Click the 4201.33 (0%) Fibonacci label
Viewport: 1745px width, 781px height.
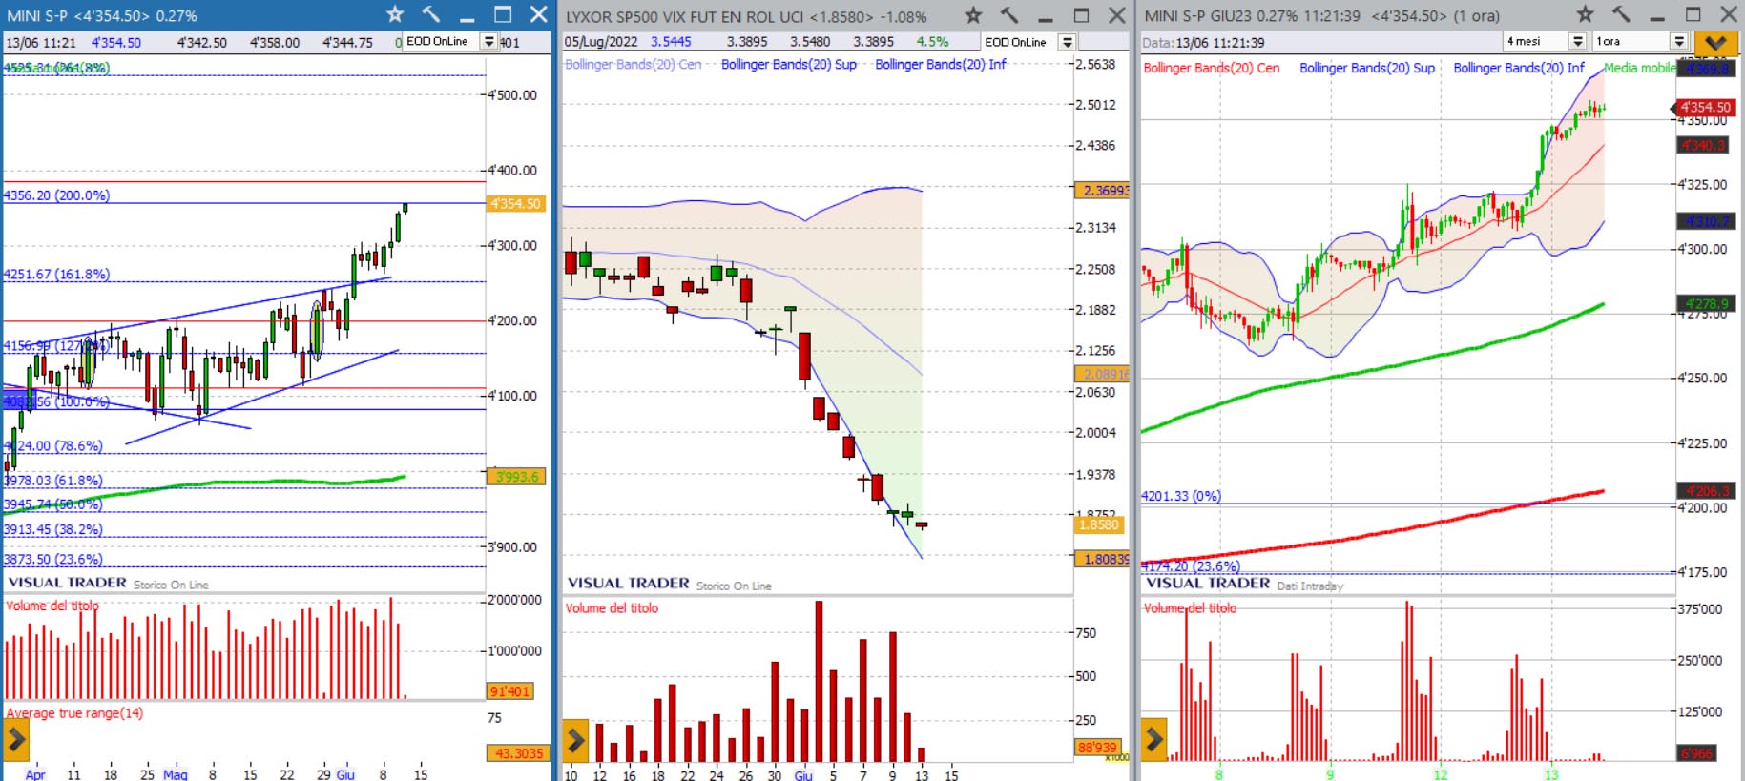pos(1181,496)
